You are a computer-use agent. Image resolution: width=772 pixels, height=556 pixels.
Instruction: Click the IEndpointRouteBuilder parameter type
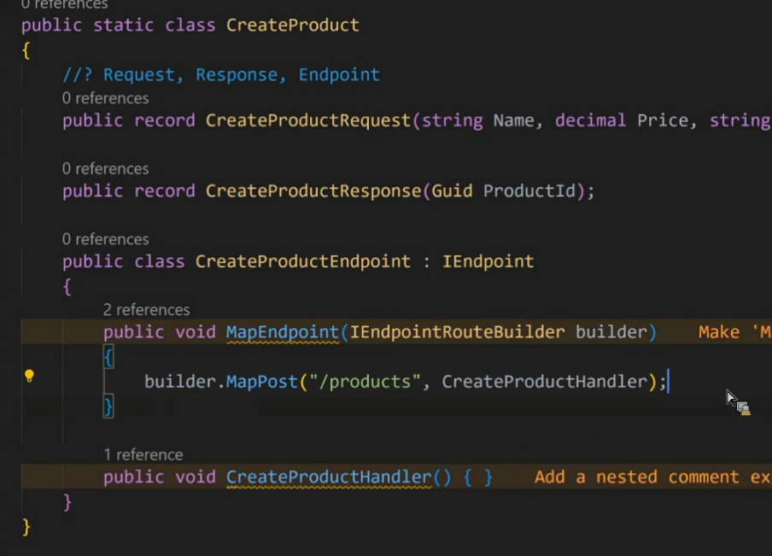458,332
